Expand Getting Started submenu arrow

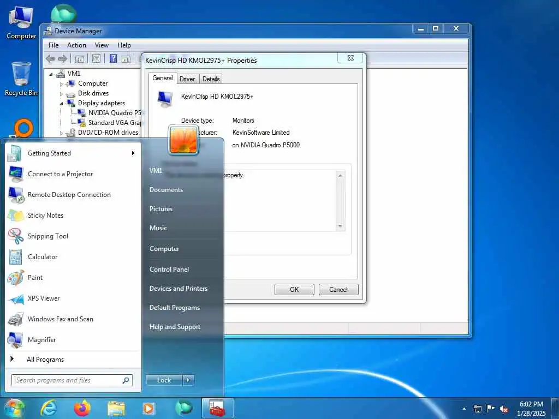coord(133,153)
